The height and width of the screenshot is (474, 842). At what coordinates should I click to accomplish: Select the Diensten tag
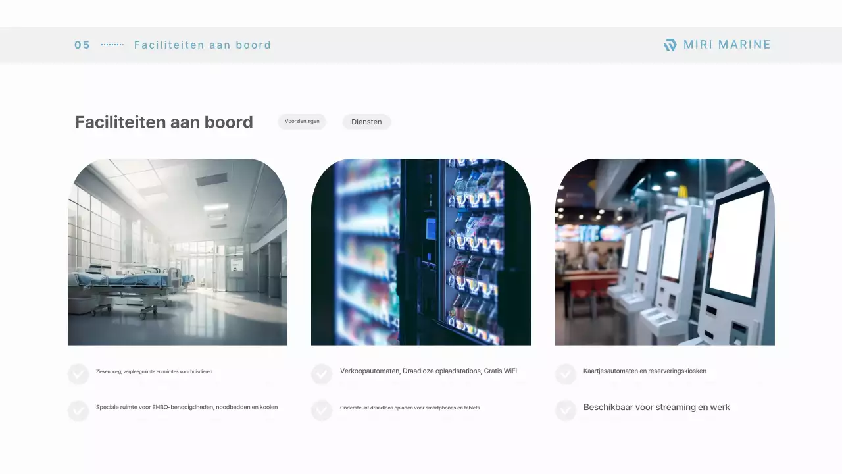(366, 121)
